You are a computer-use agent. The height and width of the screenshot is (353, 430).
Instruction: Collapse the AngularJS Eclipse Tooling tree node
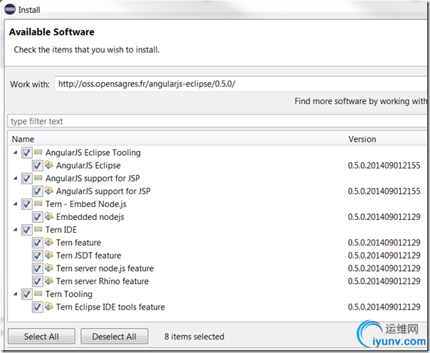[16, 152]
